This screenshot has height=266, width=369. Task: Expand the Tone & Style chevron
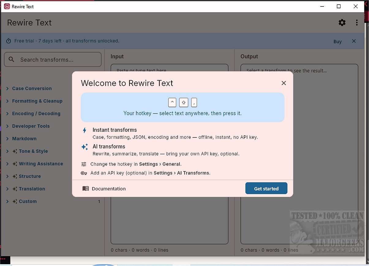point(7,151)
